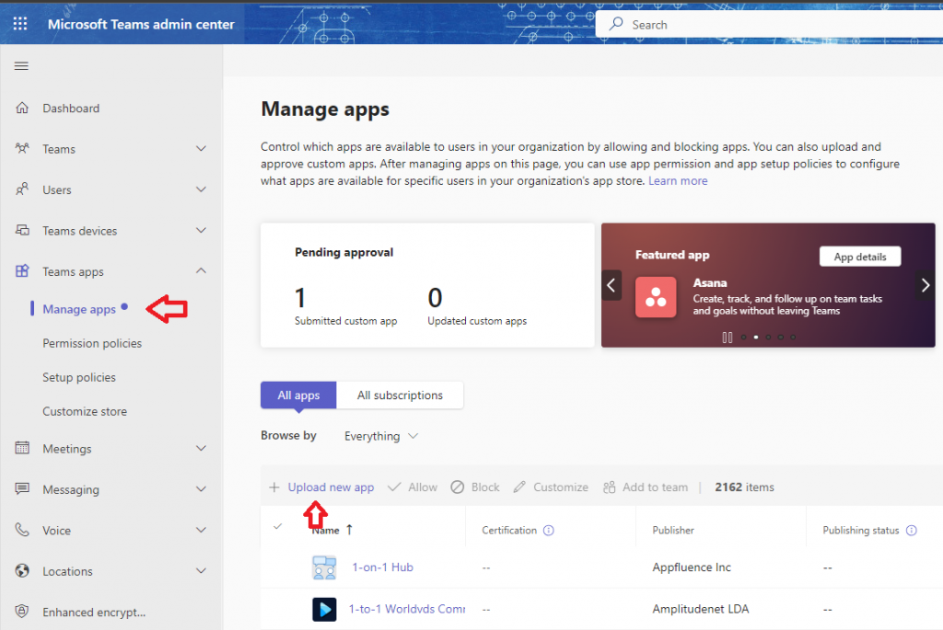This screenshot has height=630, width=943.
Task: Open the app launcher waffle icon
Action: 21,24
